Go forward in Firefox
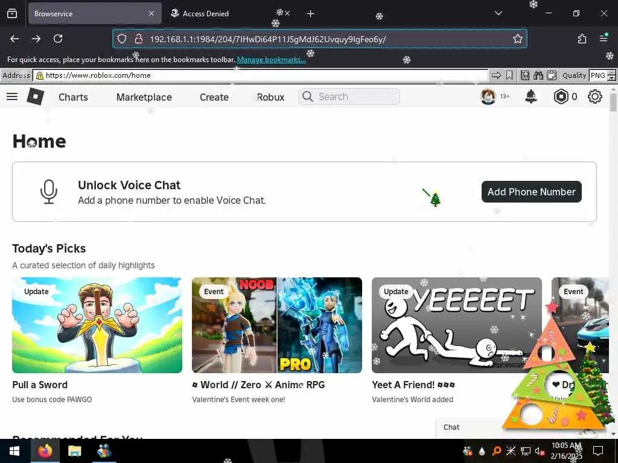This screenshot has width=618, height=463. 36,39
